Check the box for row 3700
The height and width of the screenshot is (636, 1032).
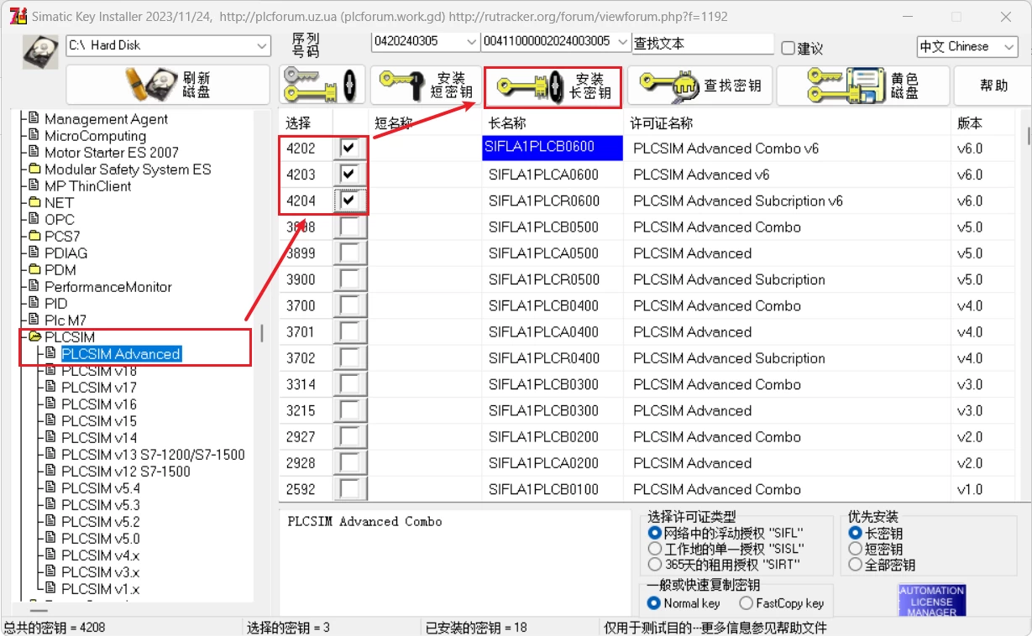(x=349, y=305)
